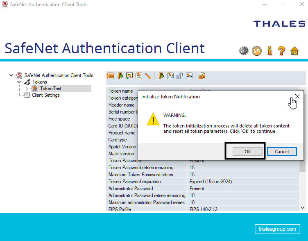Go to Home via the house icon
Image resolution: width=308 pixels, height=241 pixels.
pos(294,51)
